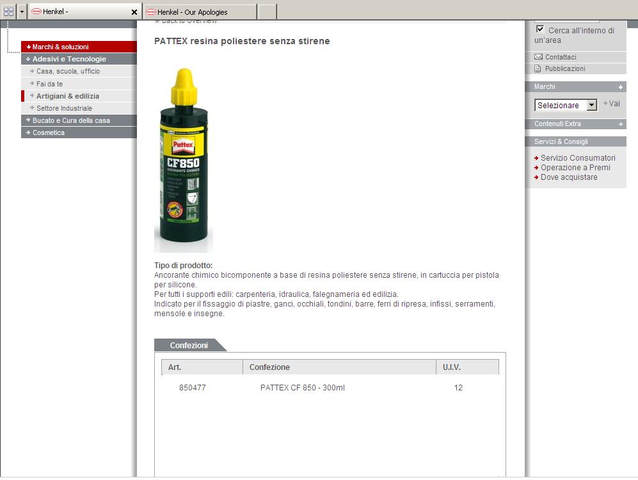
Task: Open the 'Fai da te' category
Action: tap(50, 84)
